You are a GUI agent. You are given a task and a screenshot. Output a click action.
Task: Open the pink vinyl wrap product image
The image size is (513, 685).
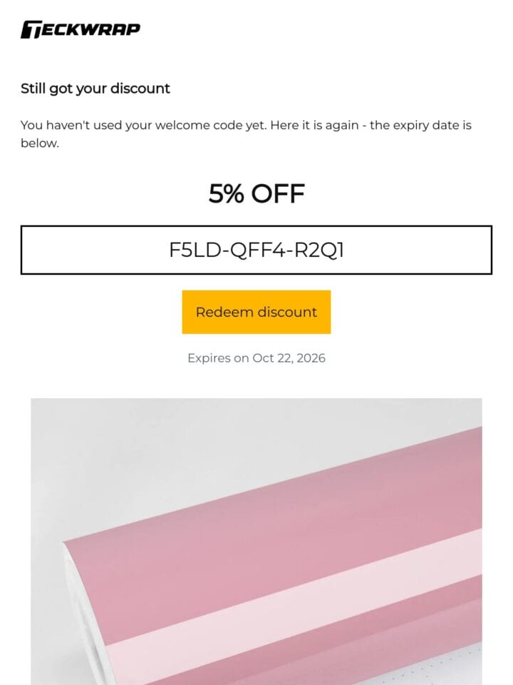point(256,542)
